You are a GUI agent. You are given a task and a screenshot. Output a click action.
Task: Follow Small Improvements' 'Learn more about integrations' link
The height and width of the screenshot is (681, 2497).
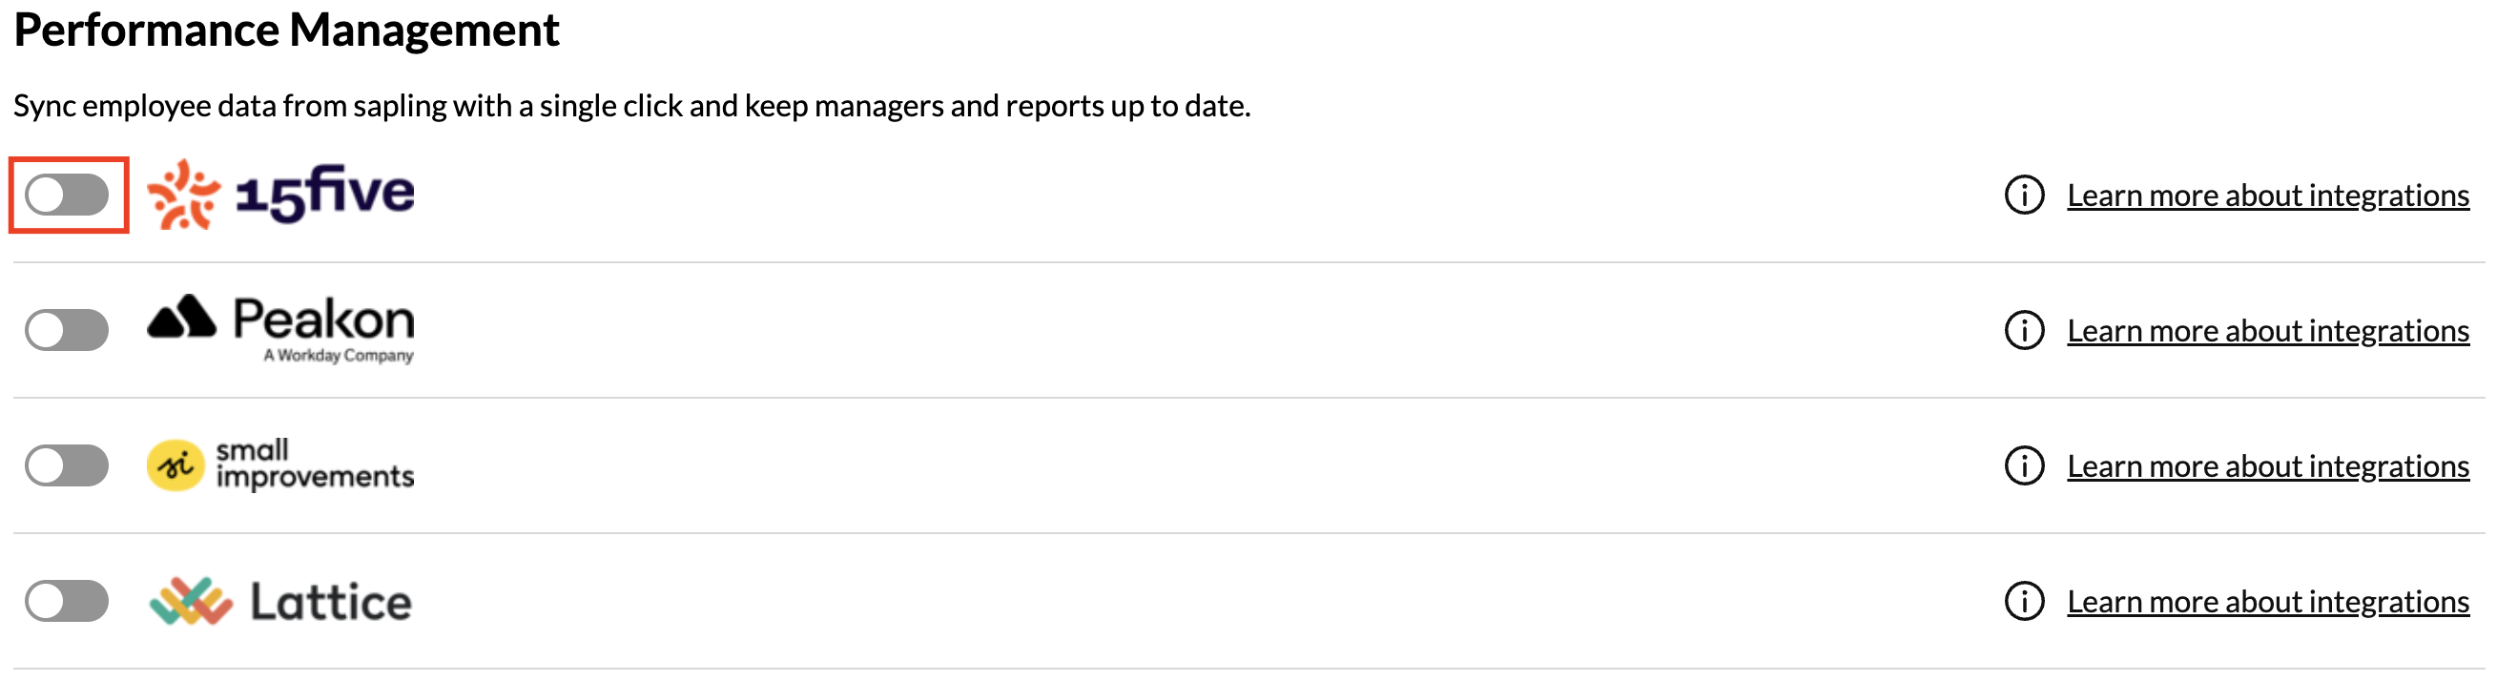coord(2267,467)
